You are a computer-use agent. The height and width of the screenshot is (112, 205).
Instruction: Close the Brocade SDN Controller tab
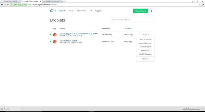(20, 1)
